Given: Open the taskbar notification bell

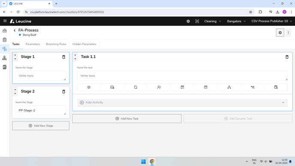Looking at the screenshot, I should [290, 161].
